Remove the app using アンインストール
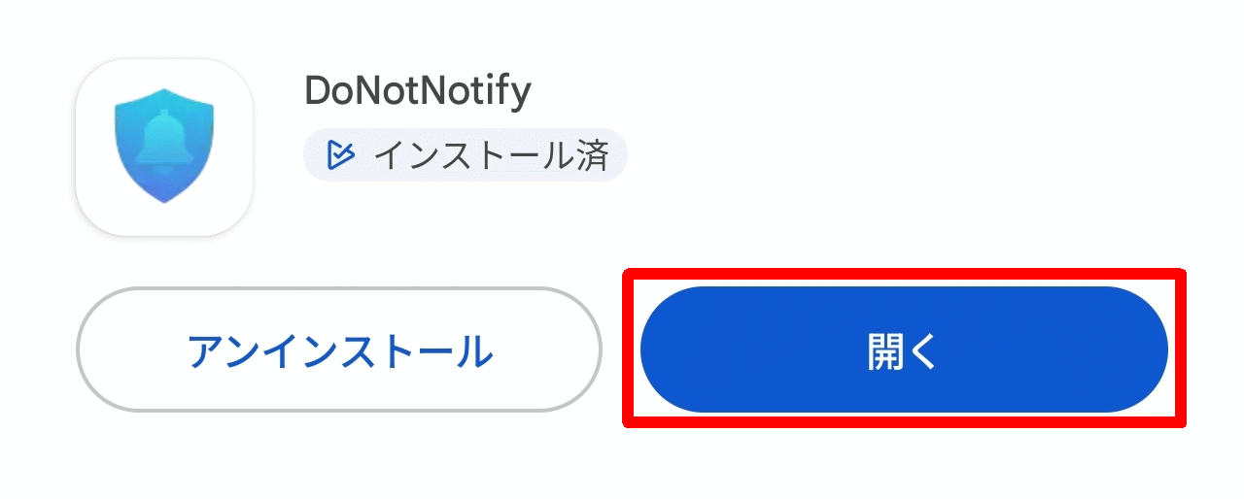Image resolution: width=1244 pixels, height=499 pixels. (339, 350)
